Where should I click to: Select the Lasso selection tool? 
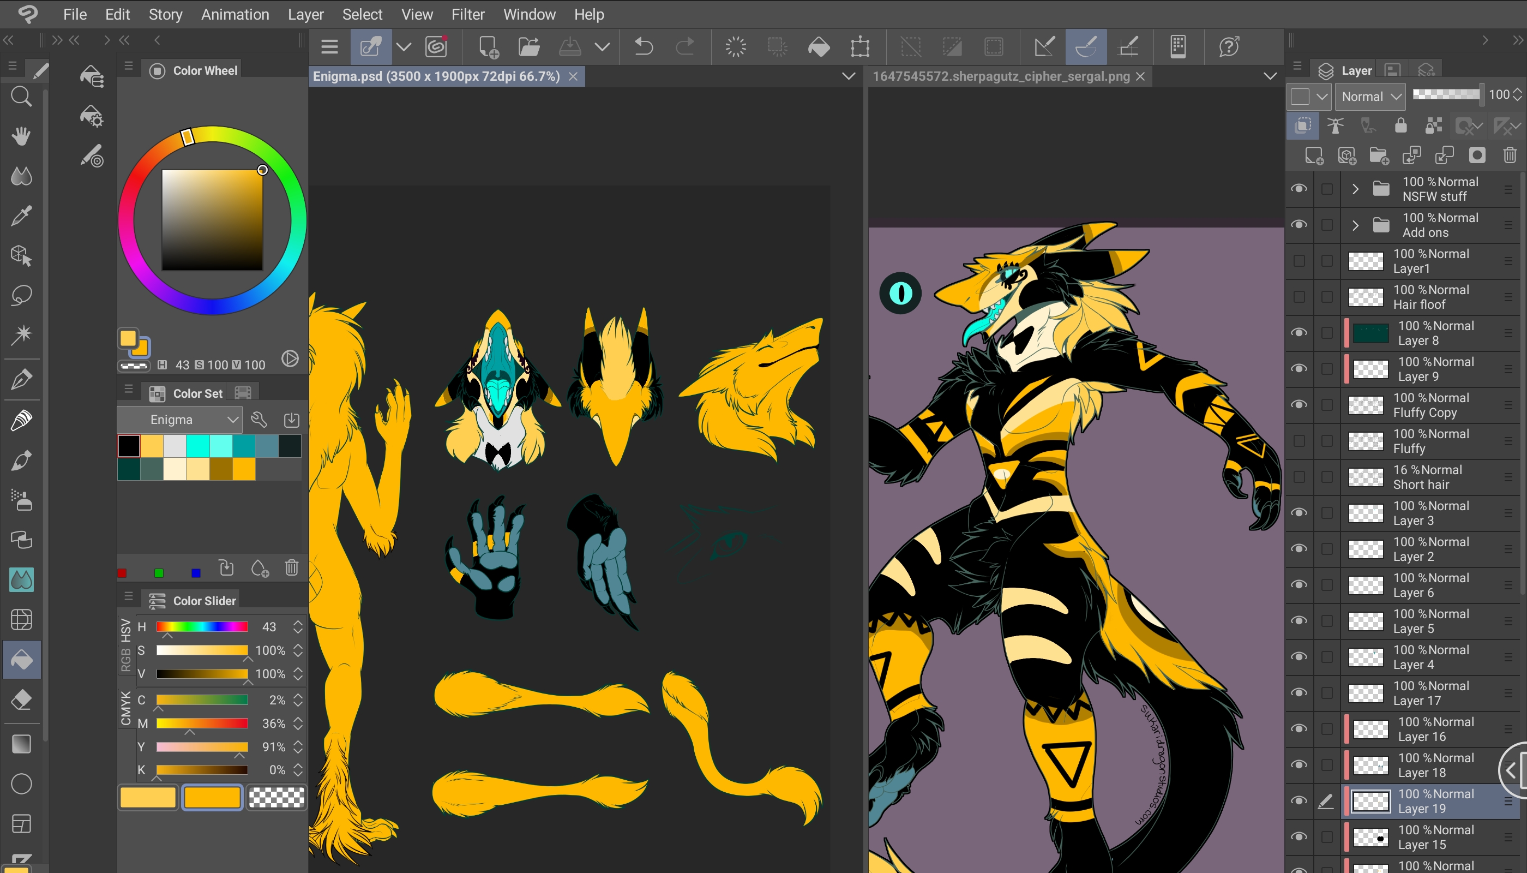click(22, 295)
